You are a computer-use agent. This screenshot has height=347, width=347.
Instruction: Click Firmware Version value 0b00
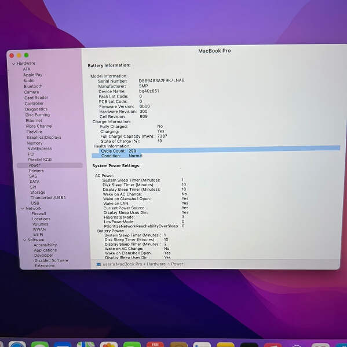tap(145, 106)
